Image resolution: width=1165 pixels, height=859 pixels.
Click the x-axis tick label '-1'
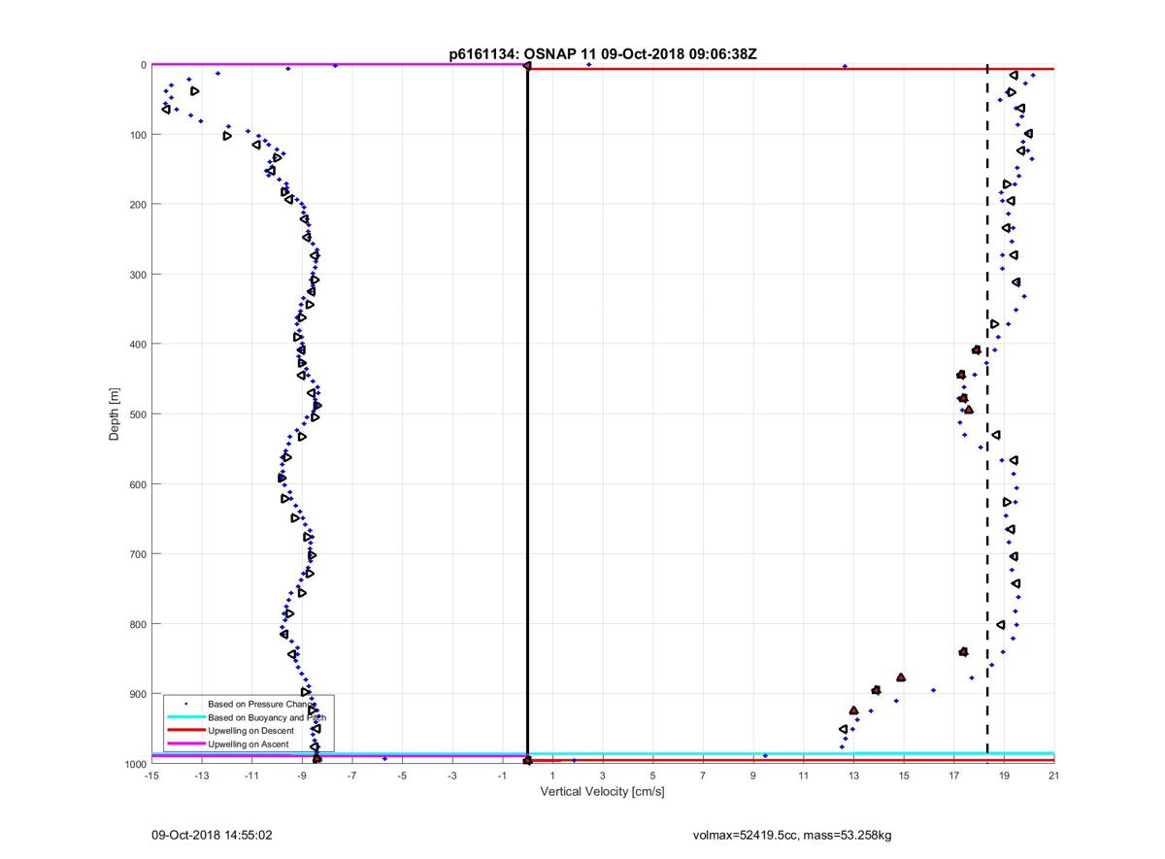pyautogui.click(x=503, y=776)
